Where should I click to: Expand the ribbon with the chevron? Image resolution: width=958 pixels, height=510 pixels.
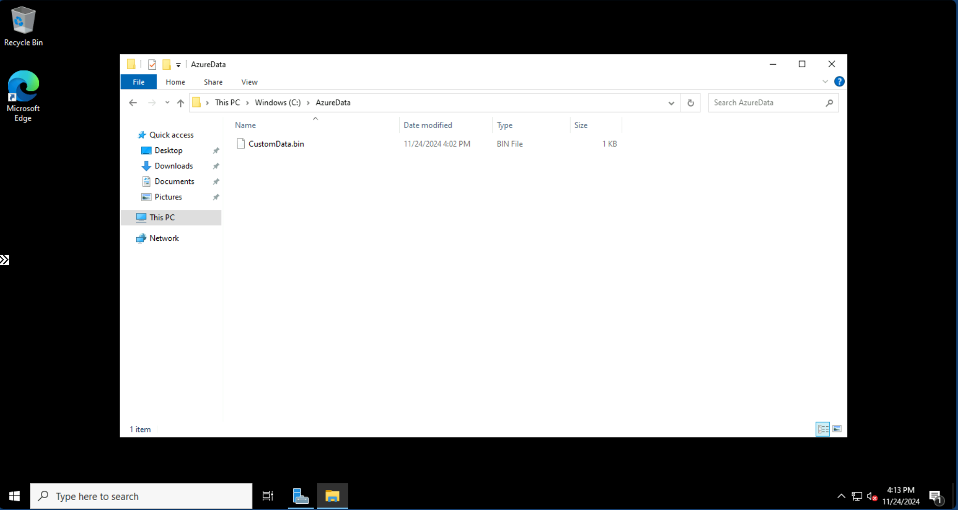tap(825, 82)
